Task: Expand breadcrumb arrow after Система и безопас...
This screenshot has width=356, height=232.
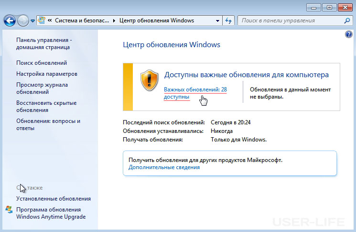Action: [x=114, y=20]
